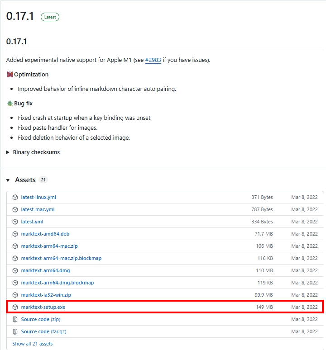Viewport: 326px width, 350px height.
Task: Click the Latest badge label
Action: pyautogui.click(x=50, y=17)
